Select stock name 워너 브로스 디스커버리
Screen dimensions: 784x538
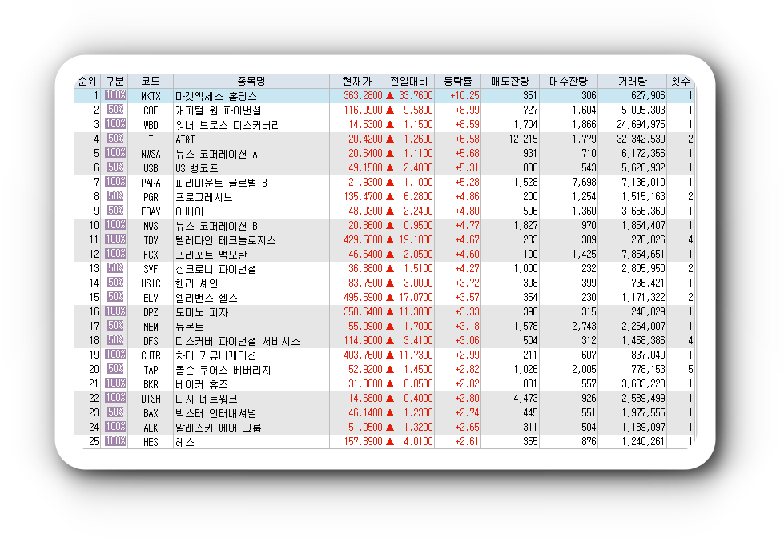click(x=227, y=125)
